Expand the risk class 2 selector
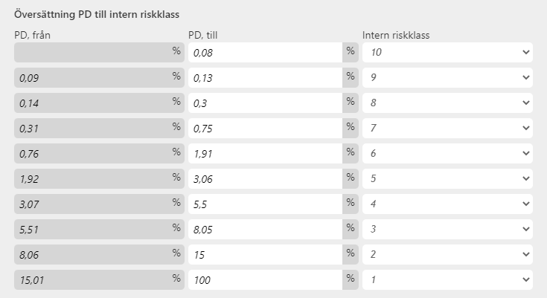This screenshot has width=547, height=298. pos(447,254)
